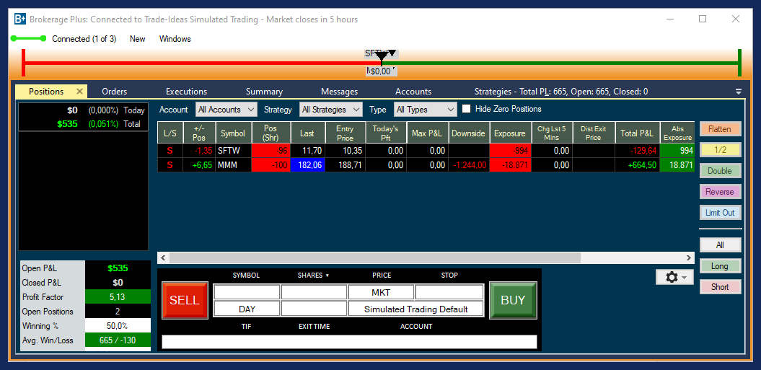This screenshot has width=761, height=370.
Task: Click the -129,64 total P&L cell
Action: pyautogui.click(x=637, y=151)
